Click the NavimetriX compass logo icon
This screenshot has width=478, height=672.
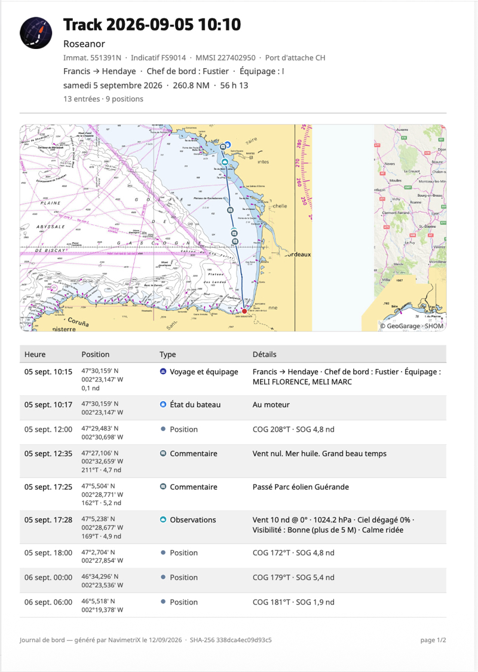coord(36,33)
